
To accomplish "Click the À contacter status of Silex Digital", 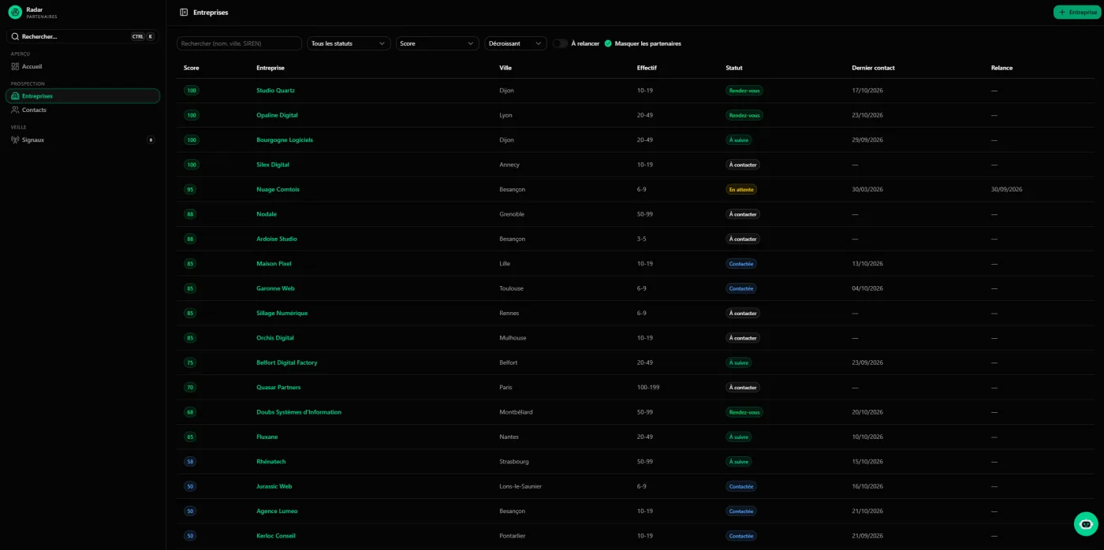I will click(x=743, y=165).
